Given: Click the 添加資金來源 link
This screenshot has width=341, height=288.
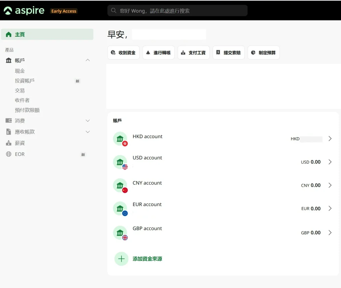Looking at the screenshot, I should point(147,259).
